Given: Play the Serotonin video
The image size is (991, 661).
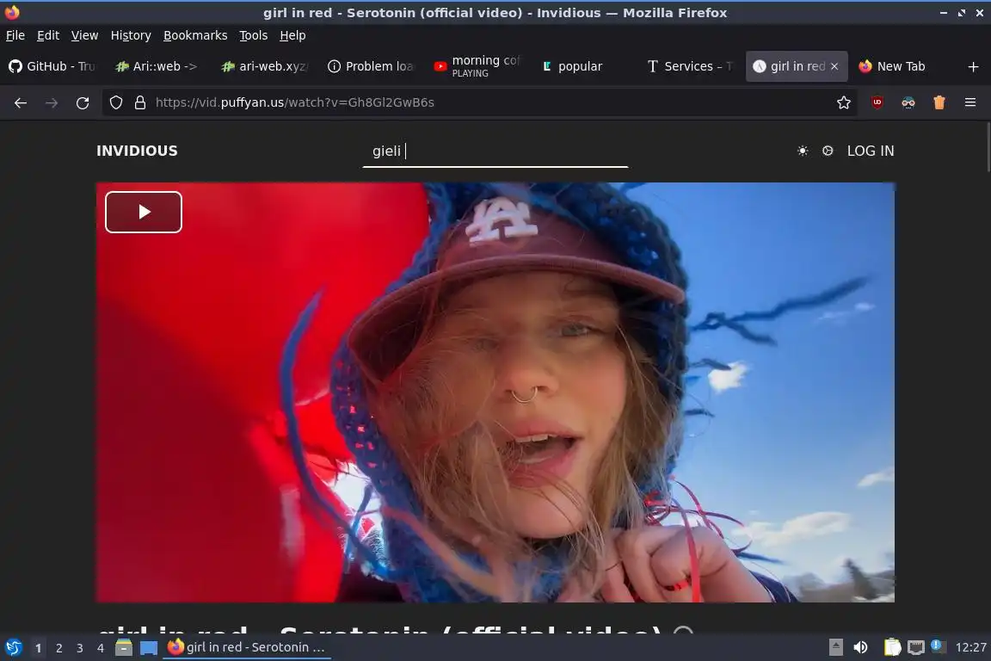Looking at the screenshot, I should pos(144,212).
